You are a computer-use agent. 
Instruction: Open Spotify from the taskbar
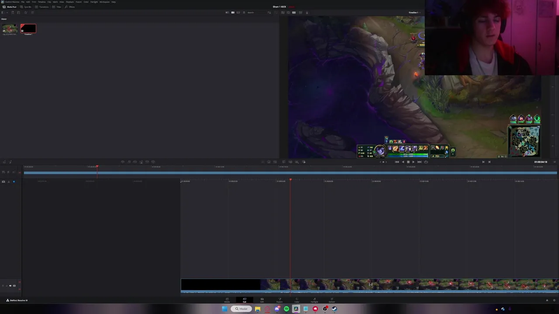286,309
